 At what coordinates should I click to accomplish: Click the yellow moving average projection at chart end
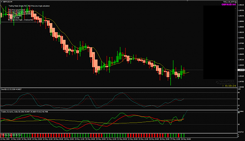click(x=187, y=73)
